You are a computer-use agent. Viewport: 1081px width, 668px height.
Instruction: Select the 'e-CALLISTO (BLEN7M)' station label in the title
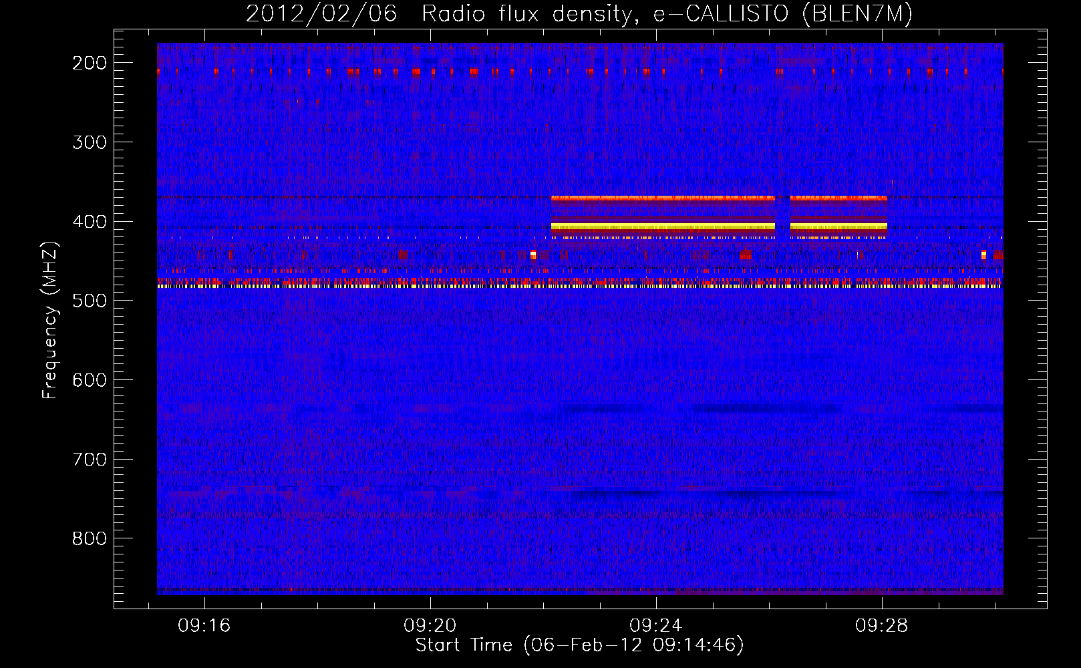(x=782, y=13)
